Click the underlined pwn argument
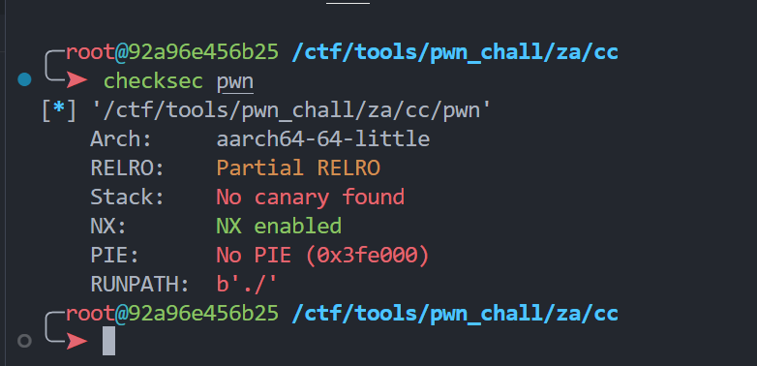This screenshot has height=366, width=757. coord(235,82)
